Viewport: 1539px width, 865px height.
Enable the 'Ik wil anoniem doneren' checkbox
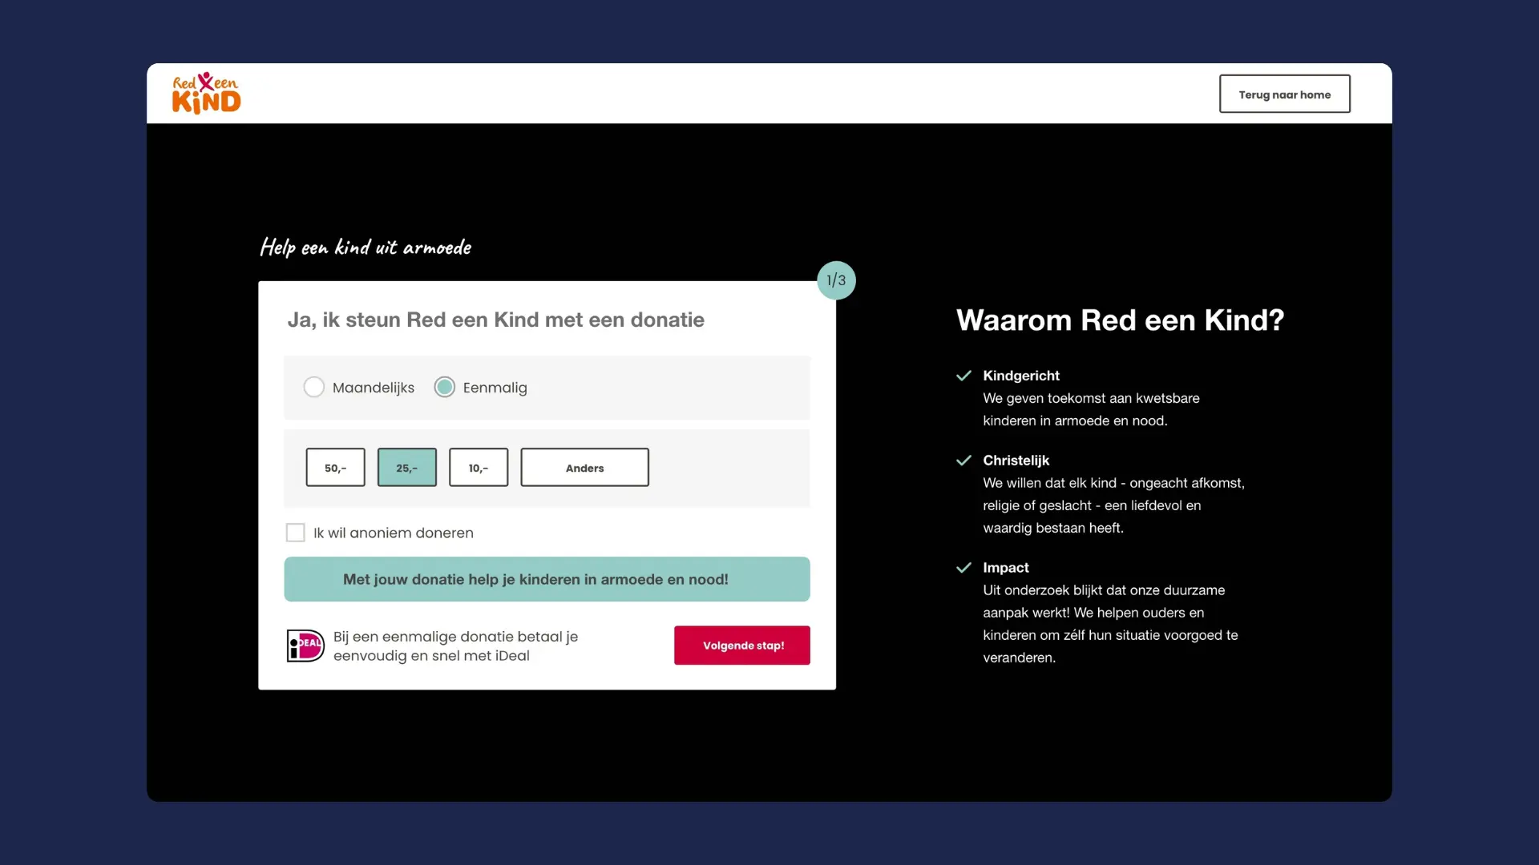point(296,532)
